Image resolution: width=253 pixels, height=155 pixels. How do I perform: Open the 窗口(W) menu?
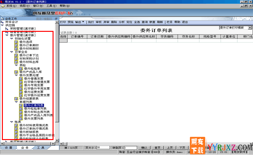click(x=38, y=6)
